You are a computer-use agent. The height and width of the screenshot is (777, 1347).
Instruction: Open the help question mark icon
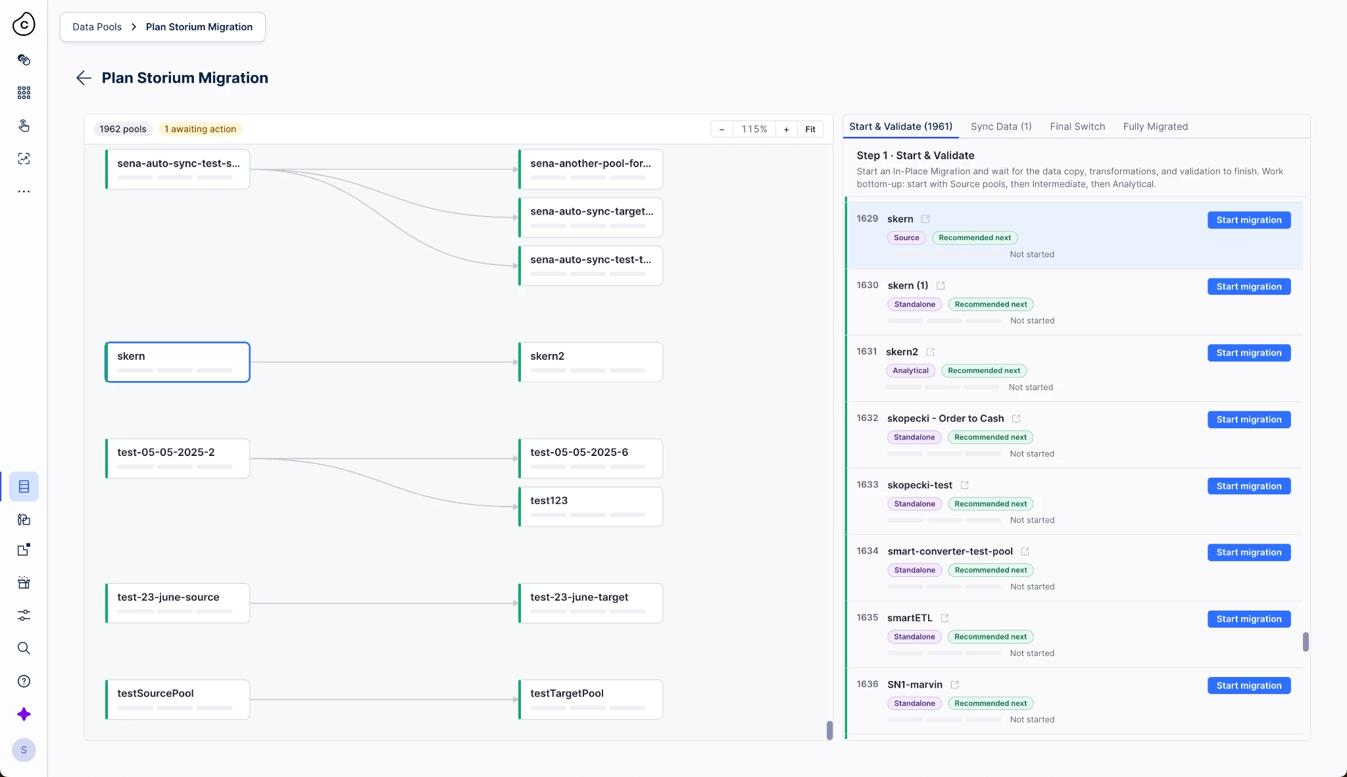(24, 681)
